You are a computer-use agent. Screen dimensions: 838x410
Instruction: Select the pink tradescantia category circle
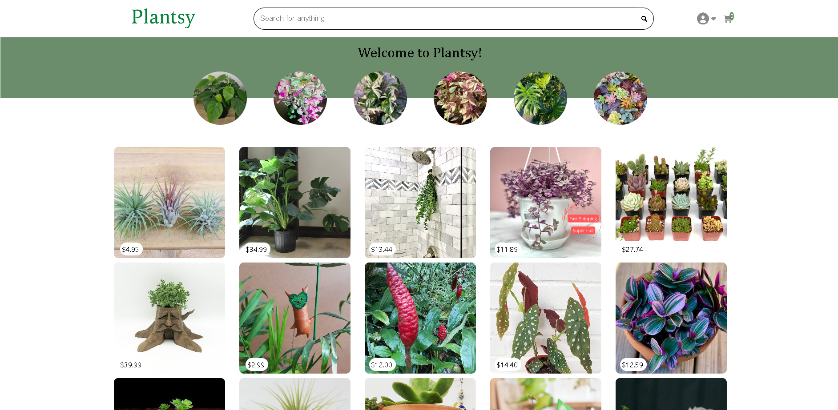coord(300,98)
